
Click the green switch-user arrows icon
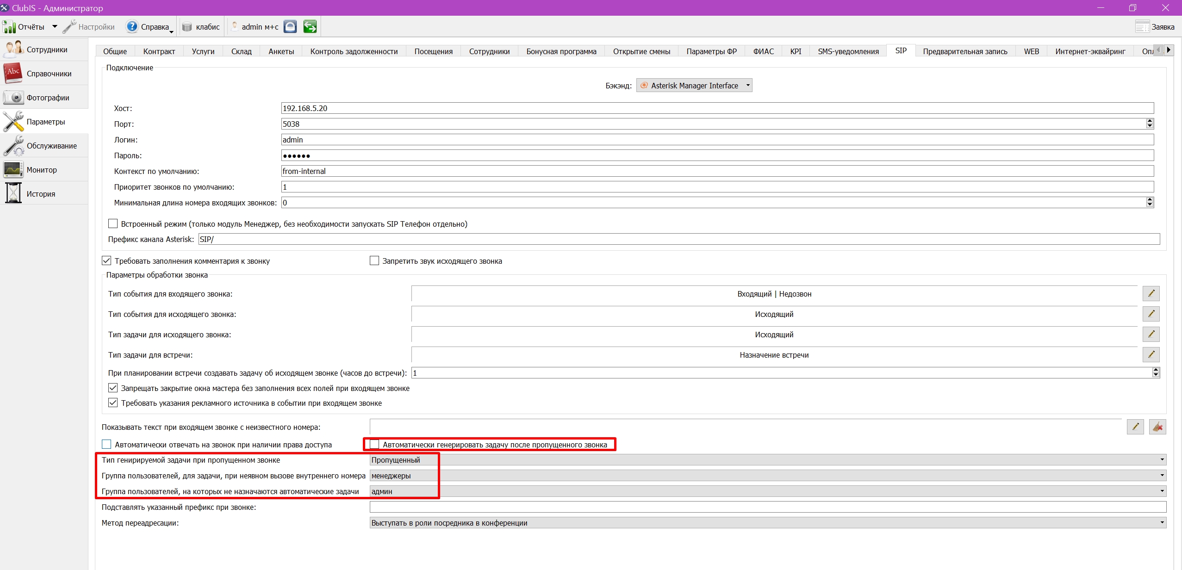[x=310, y=27]
